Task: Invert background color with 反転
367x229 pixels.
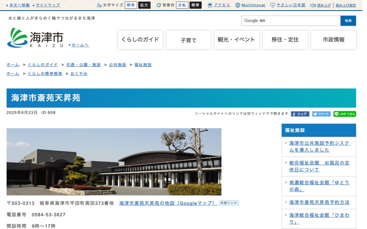Action: [x=182, y=5]
